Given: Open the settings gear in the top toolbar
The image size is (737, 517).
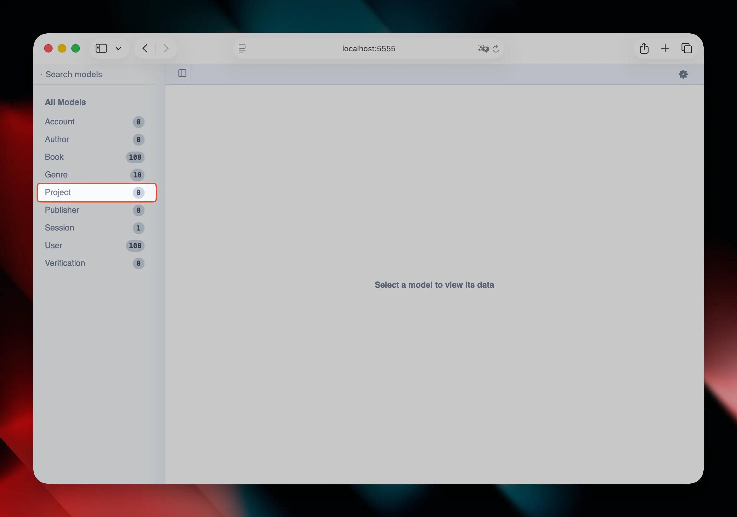Looking at the screenshot, I should tap(683, 74).
